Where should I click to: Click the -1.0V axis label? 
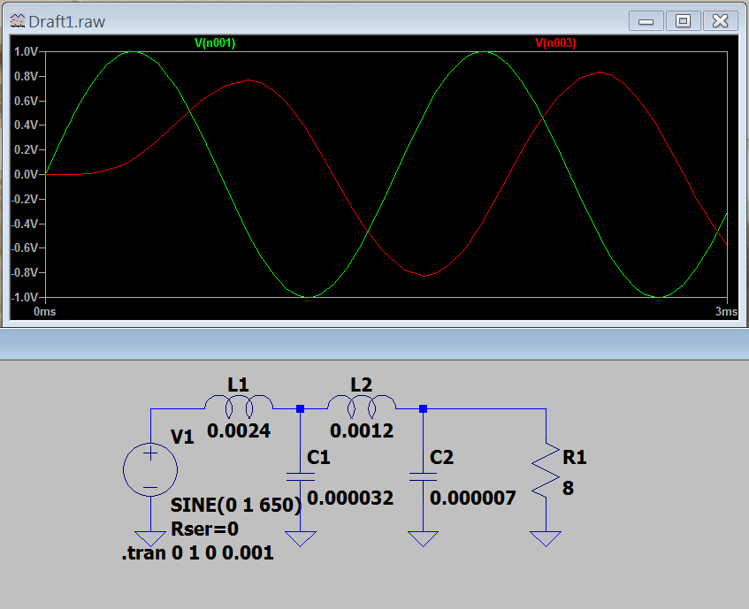(x=25, y=297)
